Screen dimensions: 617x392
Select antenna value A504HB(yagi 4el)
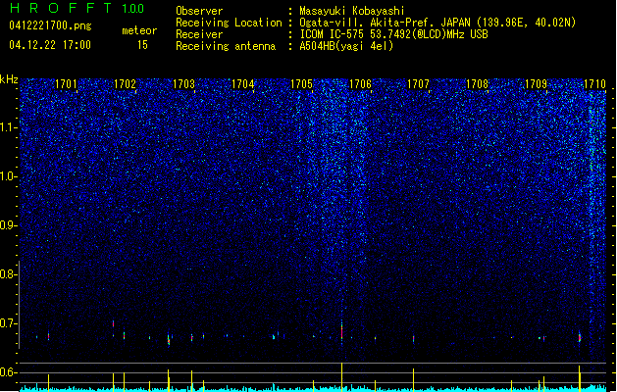[x=346, y=46]
